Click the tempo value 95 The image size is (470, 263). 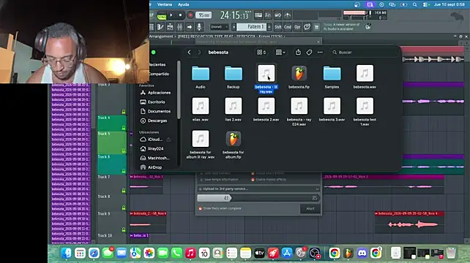pos(204,15)
